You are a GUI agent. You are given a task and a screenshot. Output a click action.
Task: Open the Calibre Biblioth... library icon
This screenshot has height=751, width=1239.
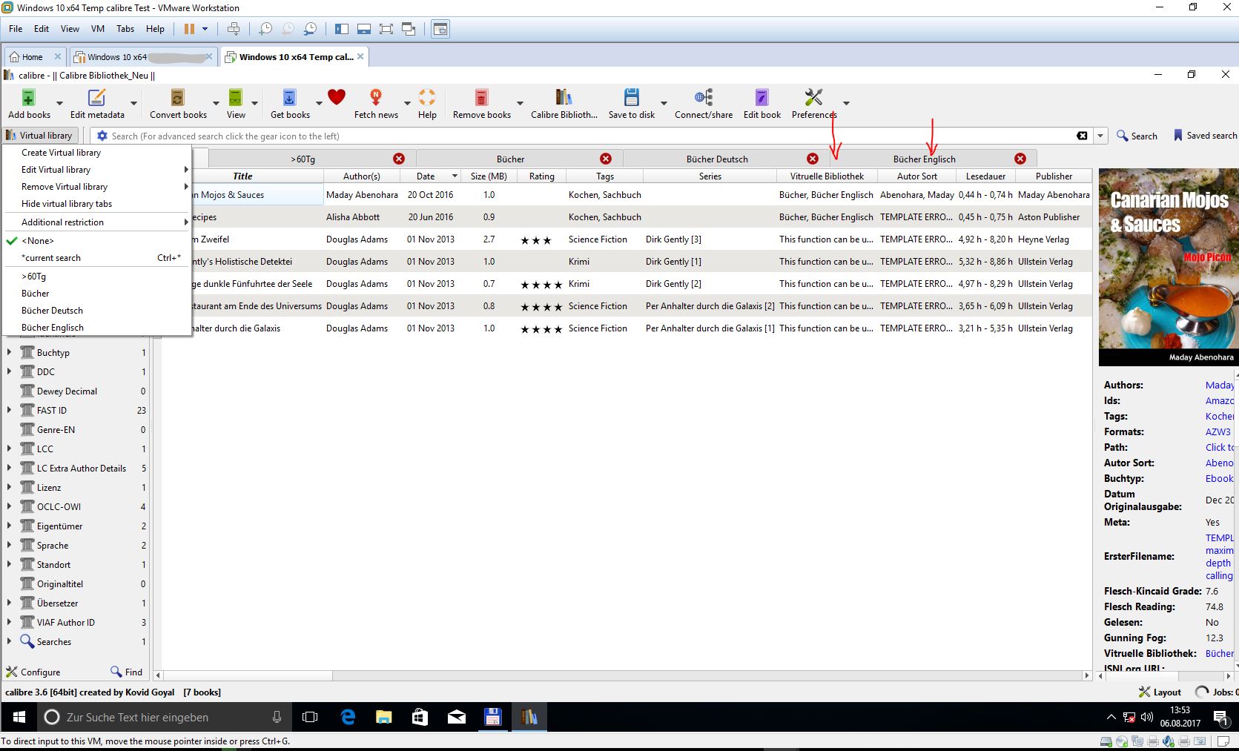[x=564, y=98]
